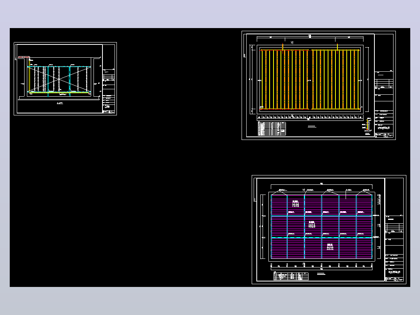Viewport: 420px width, 315px height.
Task: Click the underlined title beneath the elevation section
Action: point(60,103)
